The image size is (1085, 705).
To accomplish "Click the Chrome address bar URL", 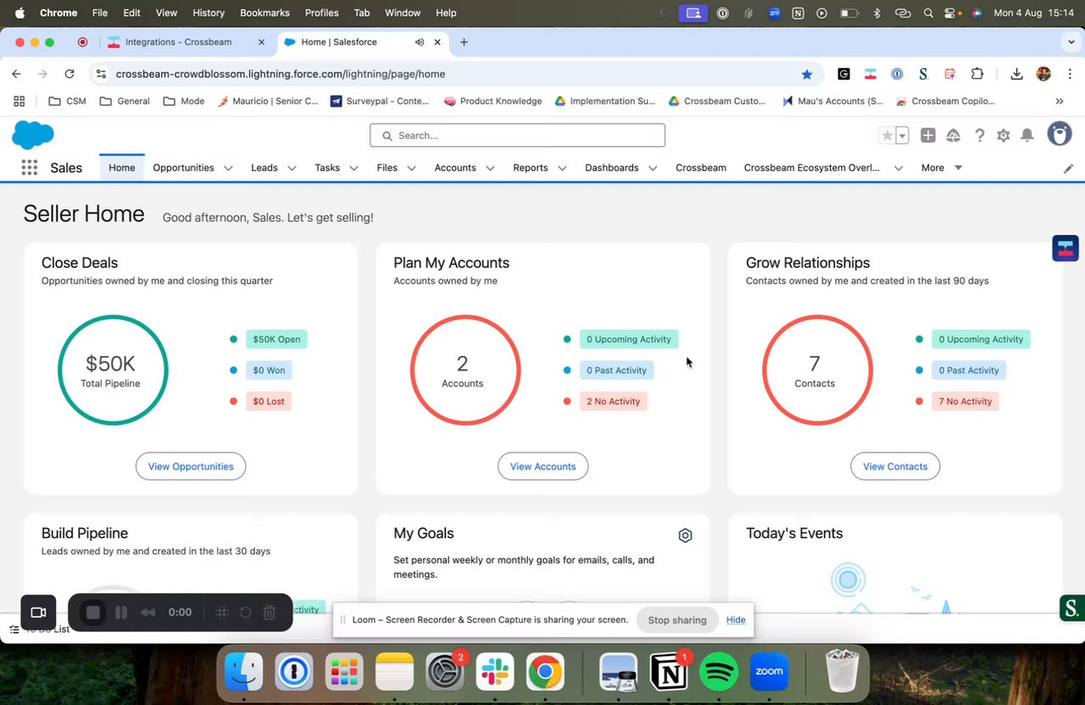I will 281,74.
